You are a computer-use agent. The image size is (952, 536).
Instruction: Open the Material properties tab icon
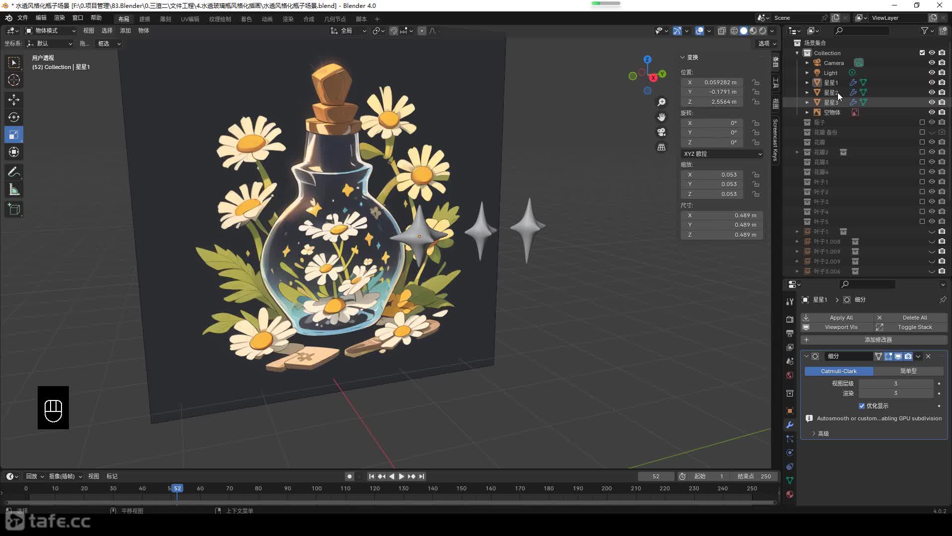pos(790,494)
